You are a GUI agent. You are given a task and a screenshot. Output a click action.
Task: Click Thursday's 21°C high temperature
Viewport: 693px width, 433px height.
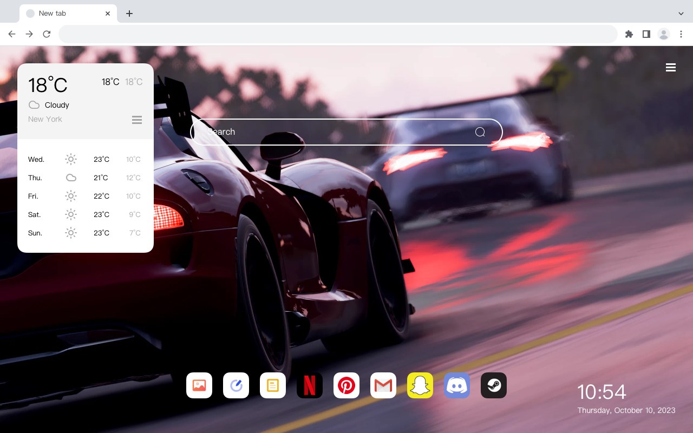point(101,178)
